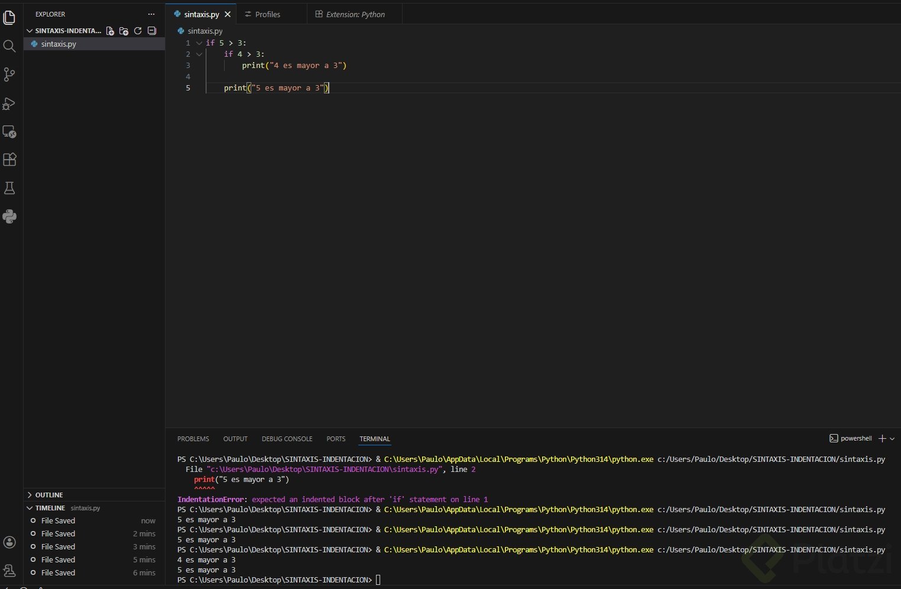Open the Extensions view icon
The height and width of the screenshot is (589, 901).
(9, 160)
